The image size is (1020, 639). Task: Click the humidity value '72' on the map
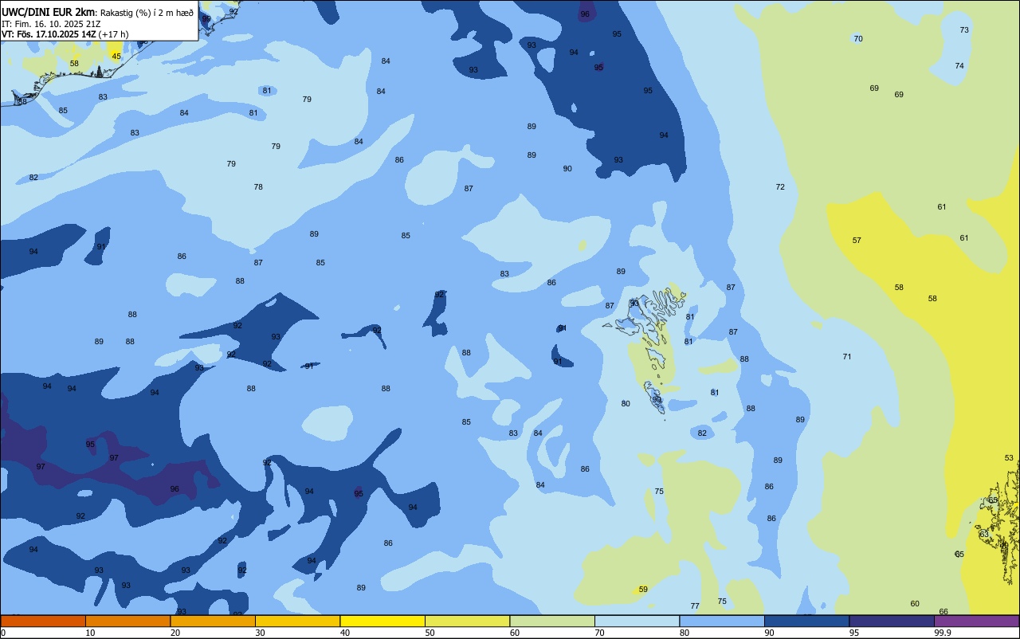(x=780, y=186)
